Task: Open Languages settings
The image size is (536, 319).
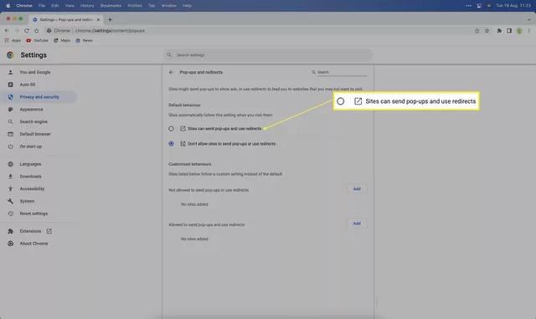Action: pos(30,164)
